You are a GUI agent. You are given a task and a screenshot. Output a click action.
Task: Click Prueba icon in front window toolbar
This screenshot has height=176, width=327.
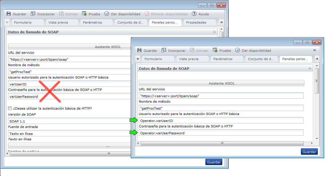tap(215, 50)
